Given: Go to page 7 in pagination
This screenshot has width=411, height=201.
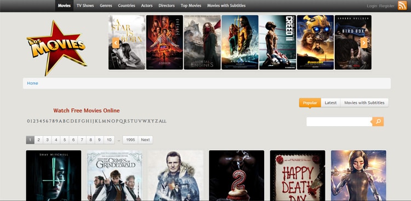Looking at the screenshot, I should click(82, 140).
